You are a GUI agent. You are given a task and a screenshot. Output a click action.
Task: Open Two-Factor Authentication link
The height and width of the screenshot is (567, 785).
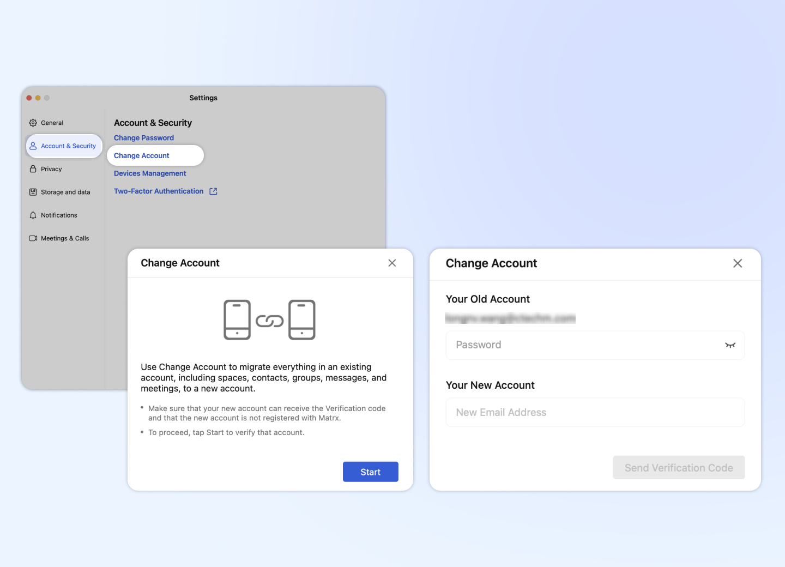159,191
